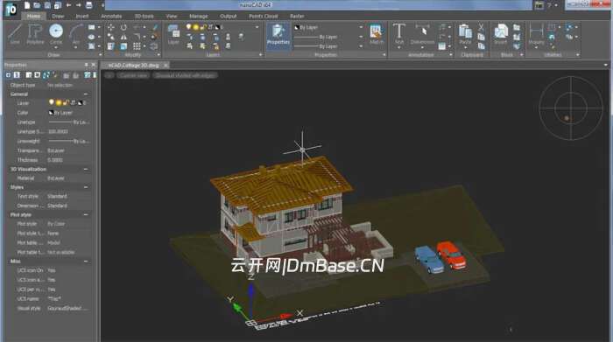Open the ribbon layer selection dropdown
613x342 pixels.
click(x=257, y=27)
